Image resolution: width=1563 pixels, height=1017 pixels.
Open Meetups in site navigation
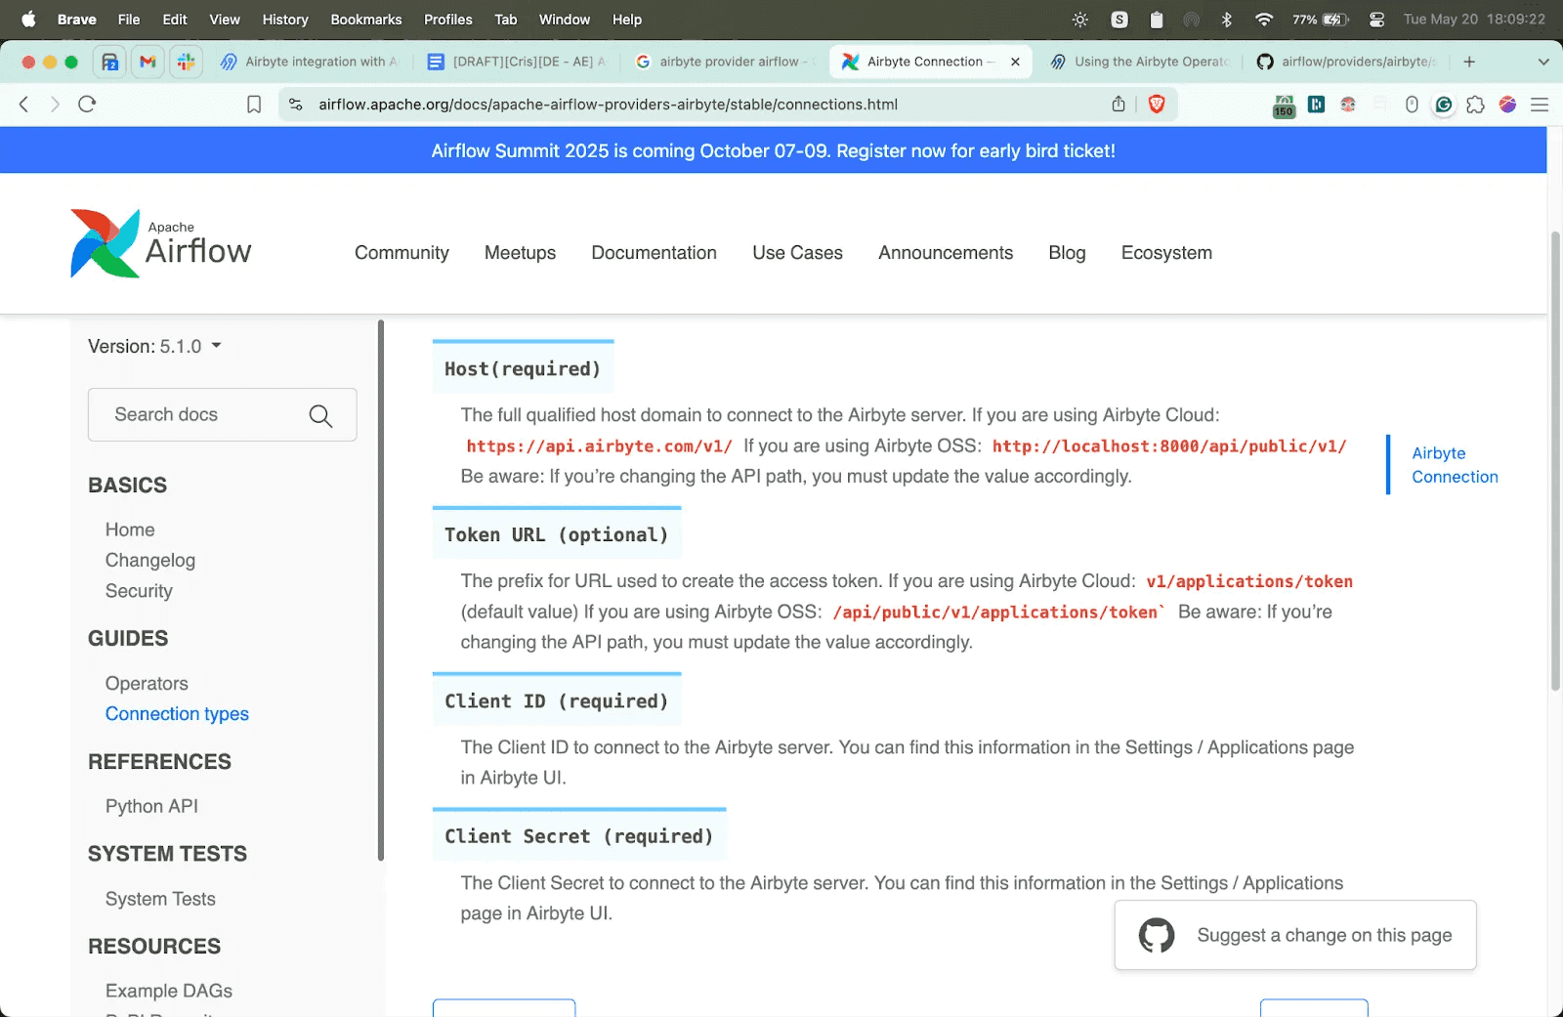click(x=520, y=253)
